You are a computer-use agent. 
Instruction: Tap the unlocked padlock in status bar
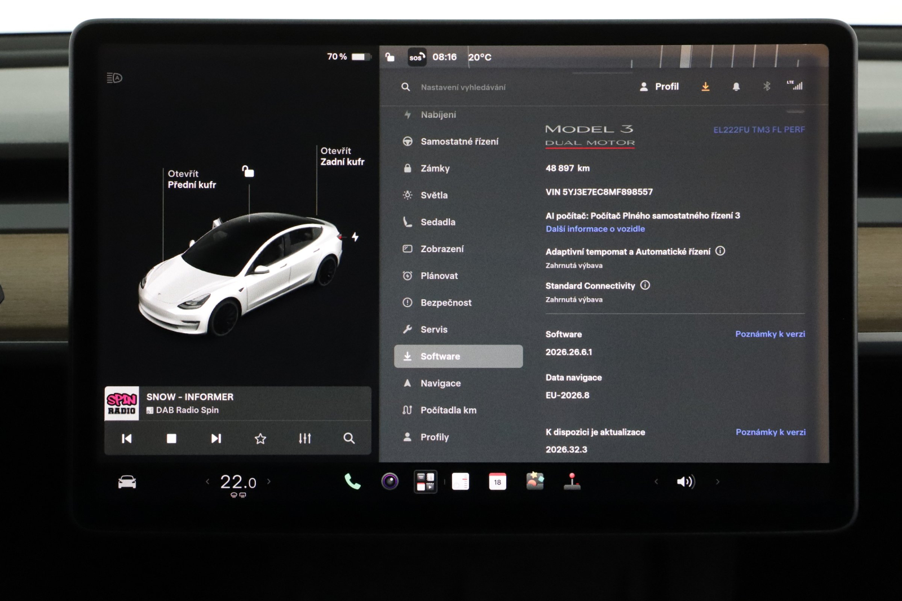point(390,56)
